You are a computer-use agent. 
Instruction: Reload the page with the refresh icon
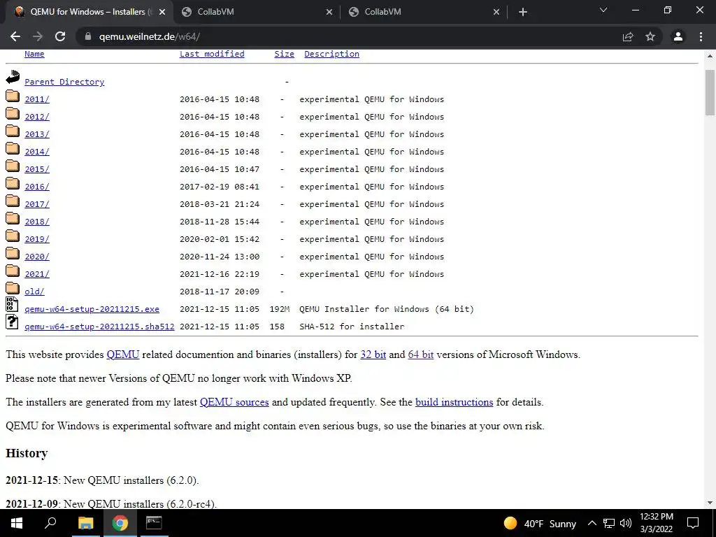60,36
